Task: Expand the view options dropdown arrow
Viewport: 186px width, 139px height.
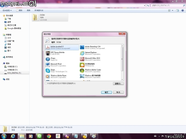Action: [x=172, y=10]
